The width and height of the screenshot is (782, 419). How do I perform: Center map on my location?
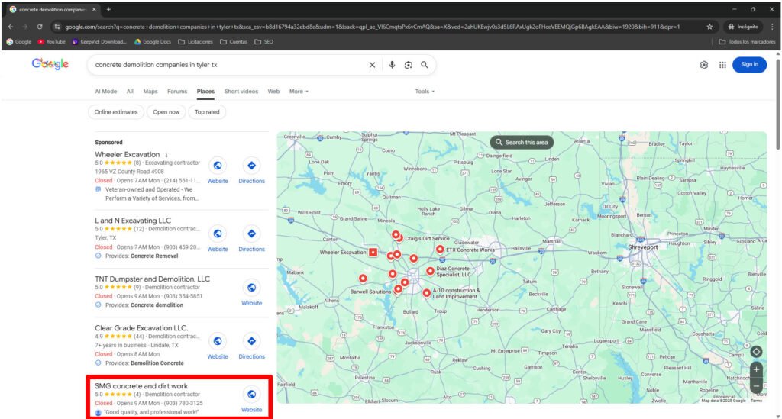[756, 352]
